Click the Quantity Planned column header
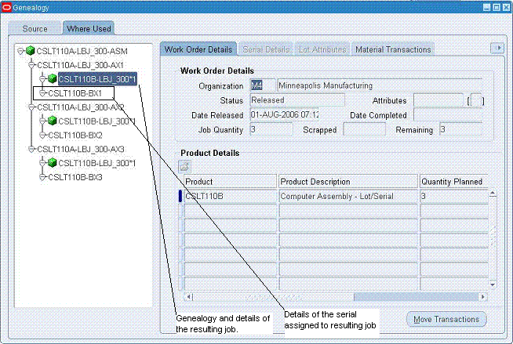 pos(454,181)
